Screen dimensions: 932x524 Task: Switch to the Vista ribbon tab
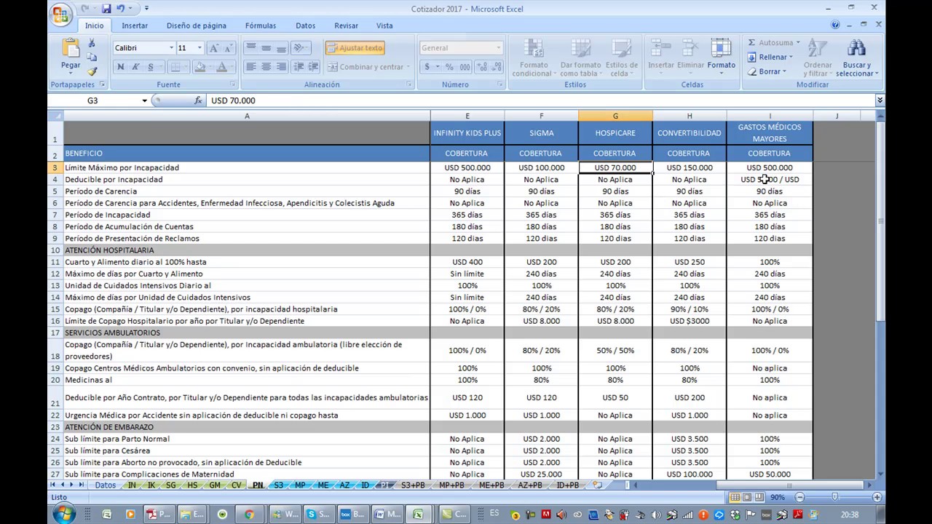[x=384, y=25]
